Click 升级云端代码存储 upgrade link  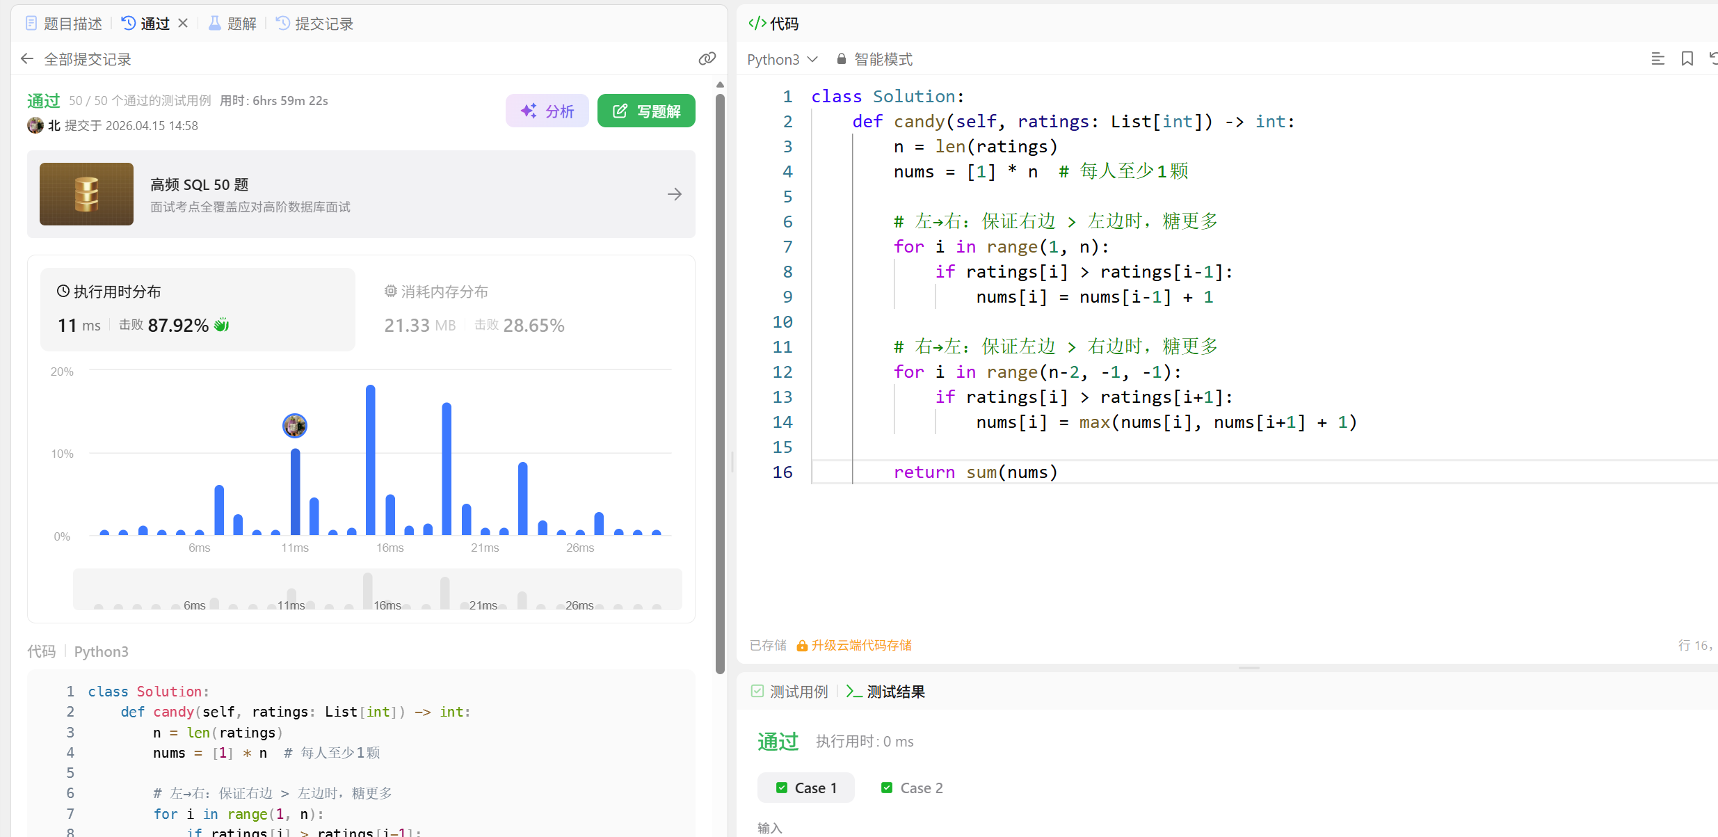click(x=860, y=645)
